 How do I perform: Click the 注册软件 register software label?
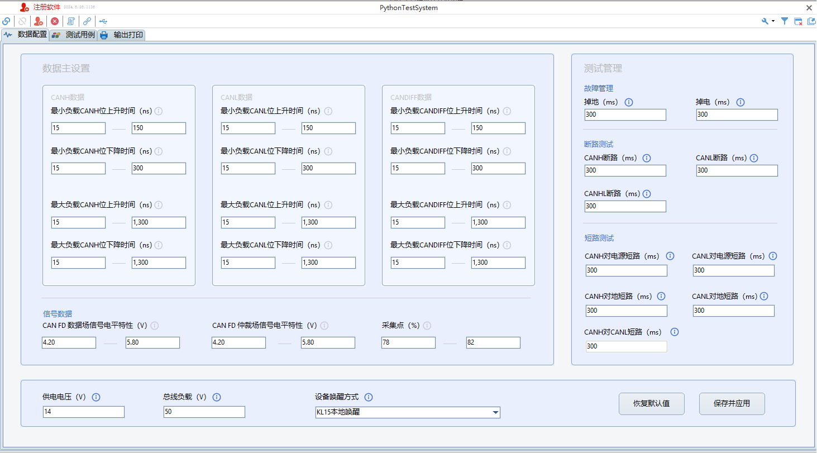coord(47,7)
